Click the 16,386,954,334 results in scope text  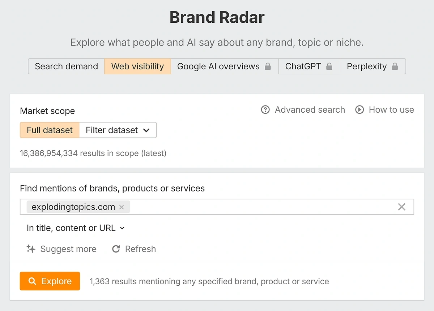coord(93,153)
